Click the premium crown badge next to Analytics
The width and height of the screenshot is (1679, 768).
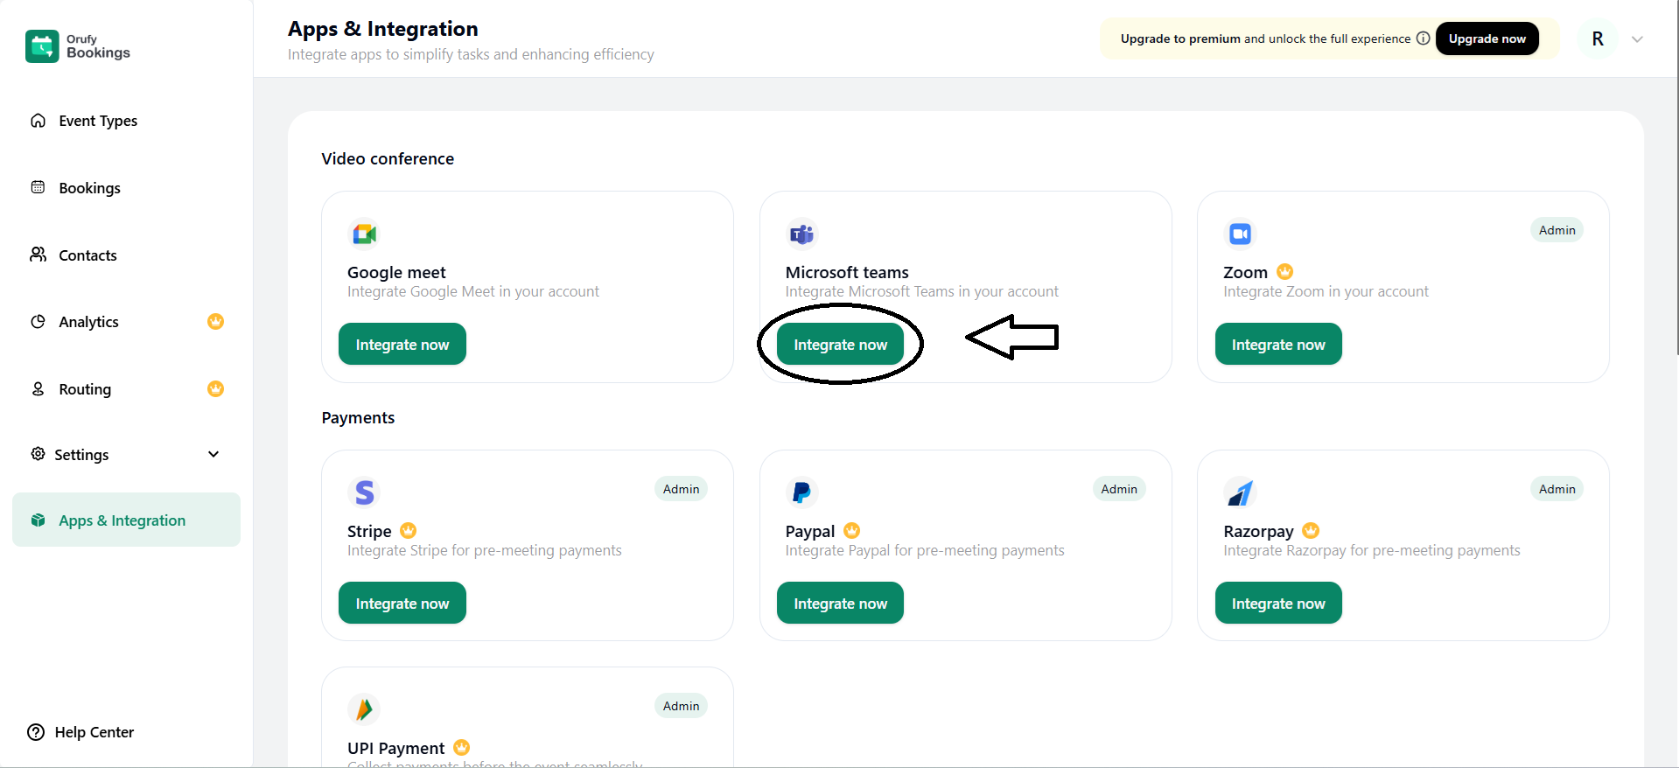click(x=215, y=322)
